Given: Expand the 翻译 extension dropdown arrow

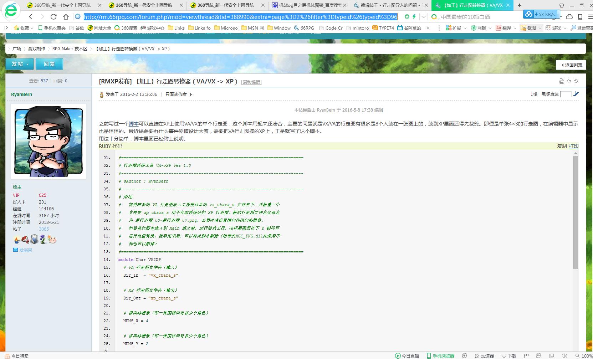Looking at the screenshot, I should tap(515, 28).
